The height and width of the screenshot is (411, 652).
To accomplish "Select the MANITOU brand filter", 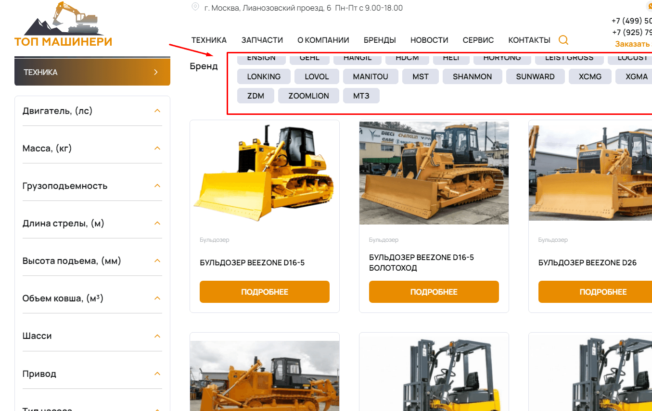I will (371, 76).
